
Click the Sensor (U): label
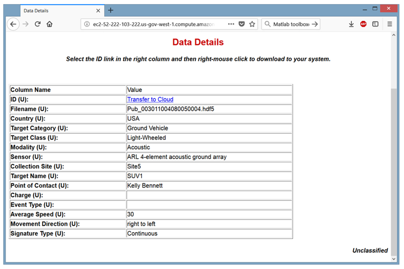pos(27,157)
